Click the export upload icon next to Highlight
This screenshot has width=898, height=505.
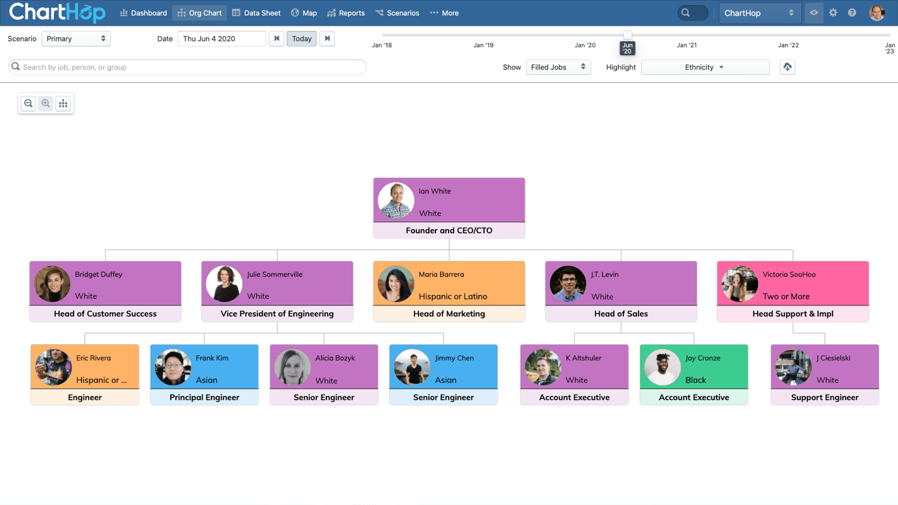(787, 67)
